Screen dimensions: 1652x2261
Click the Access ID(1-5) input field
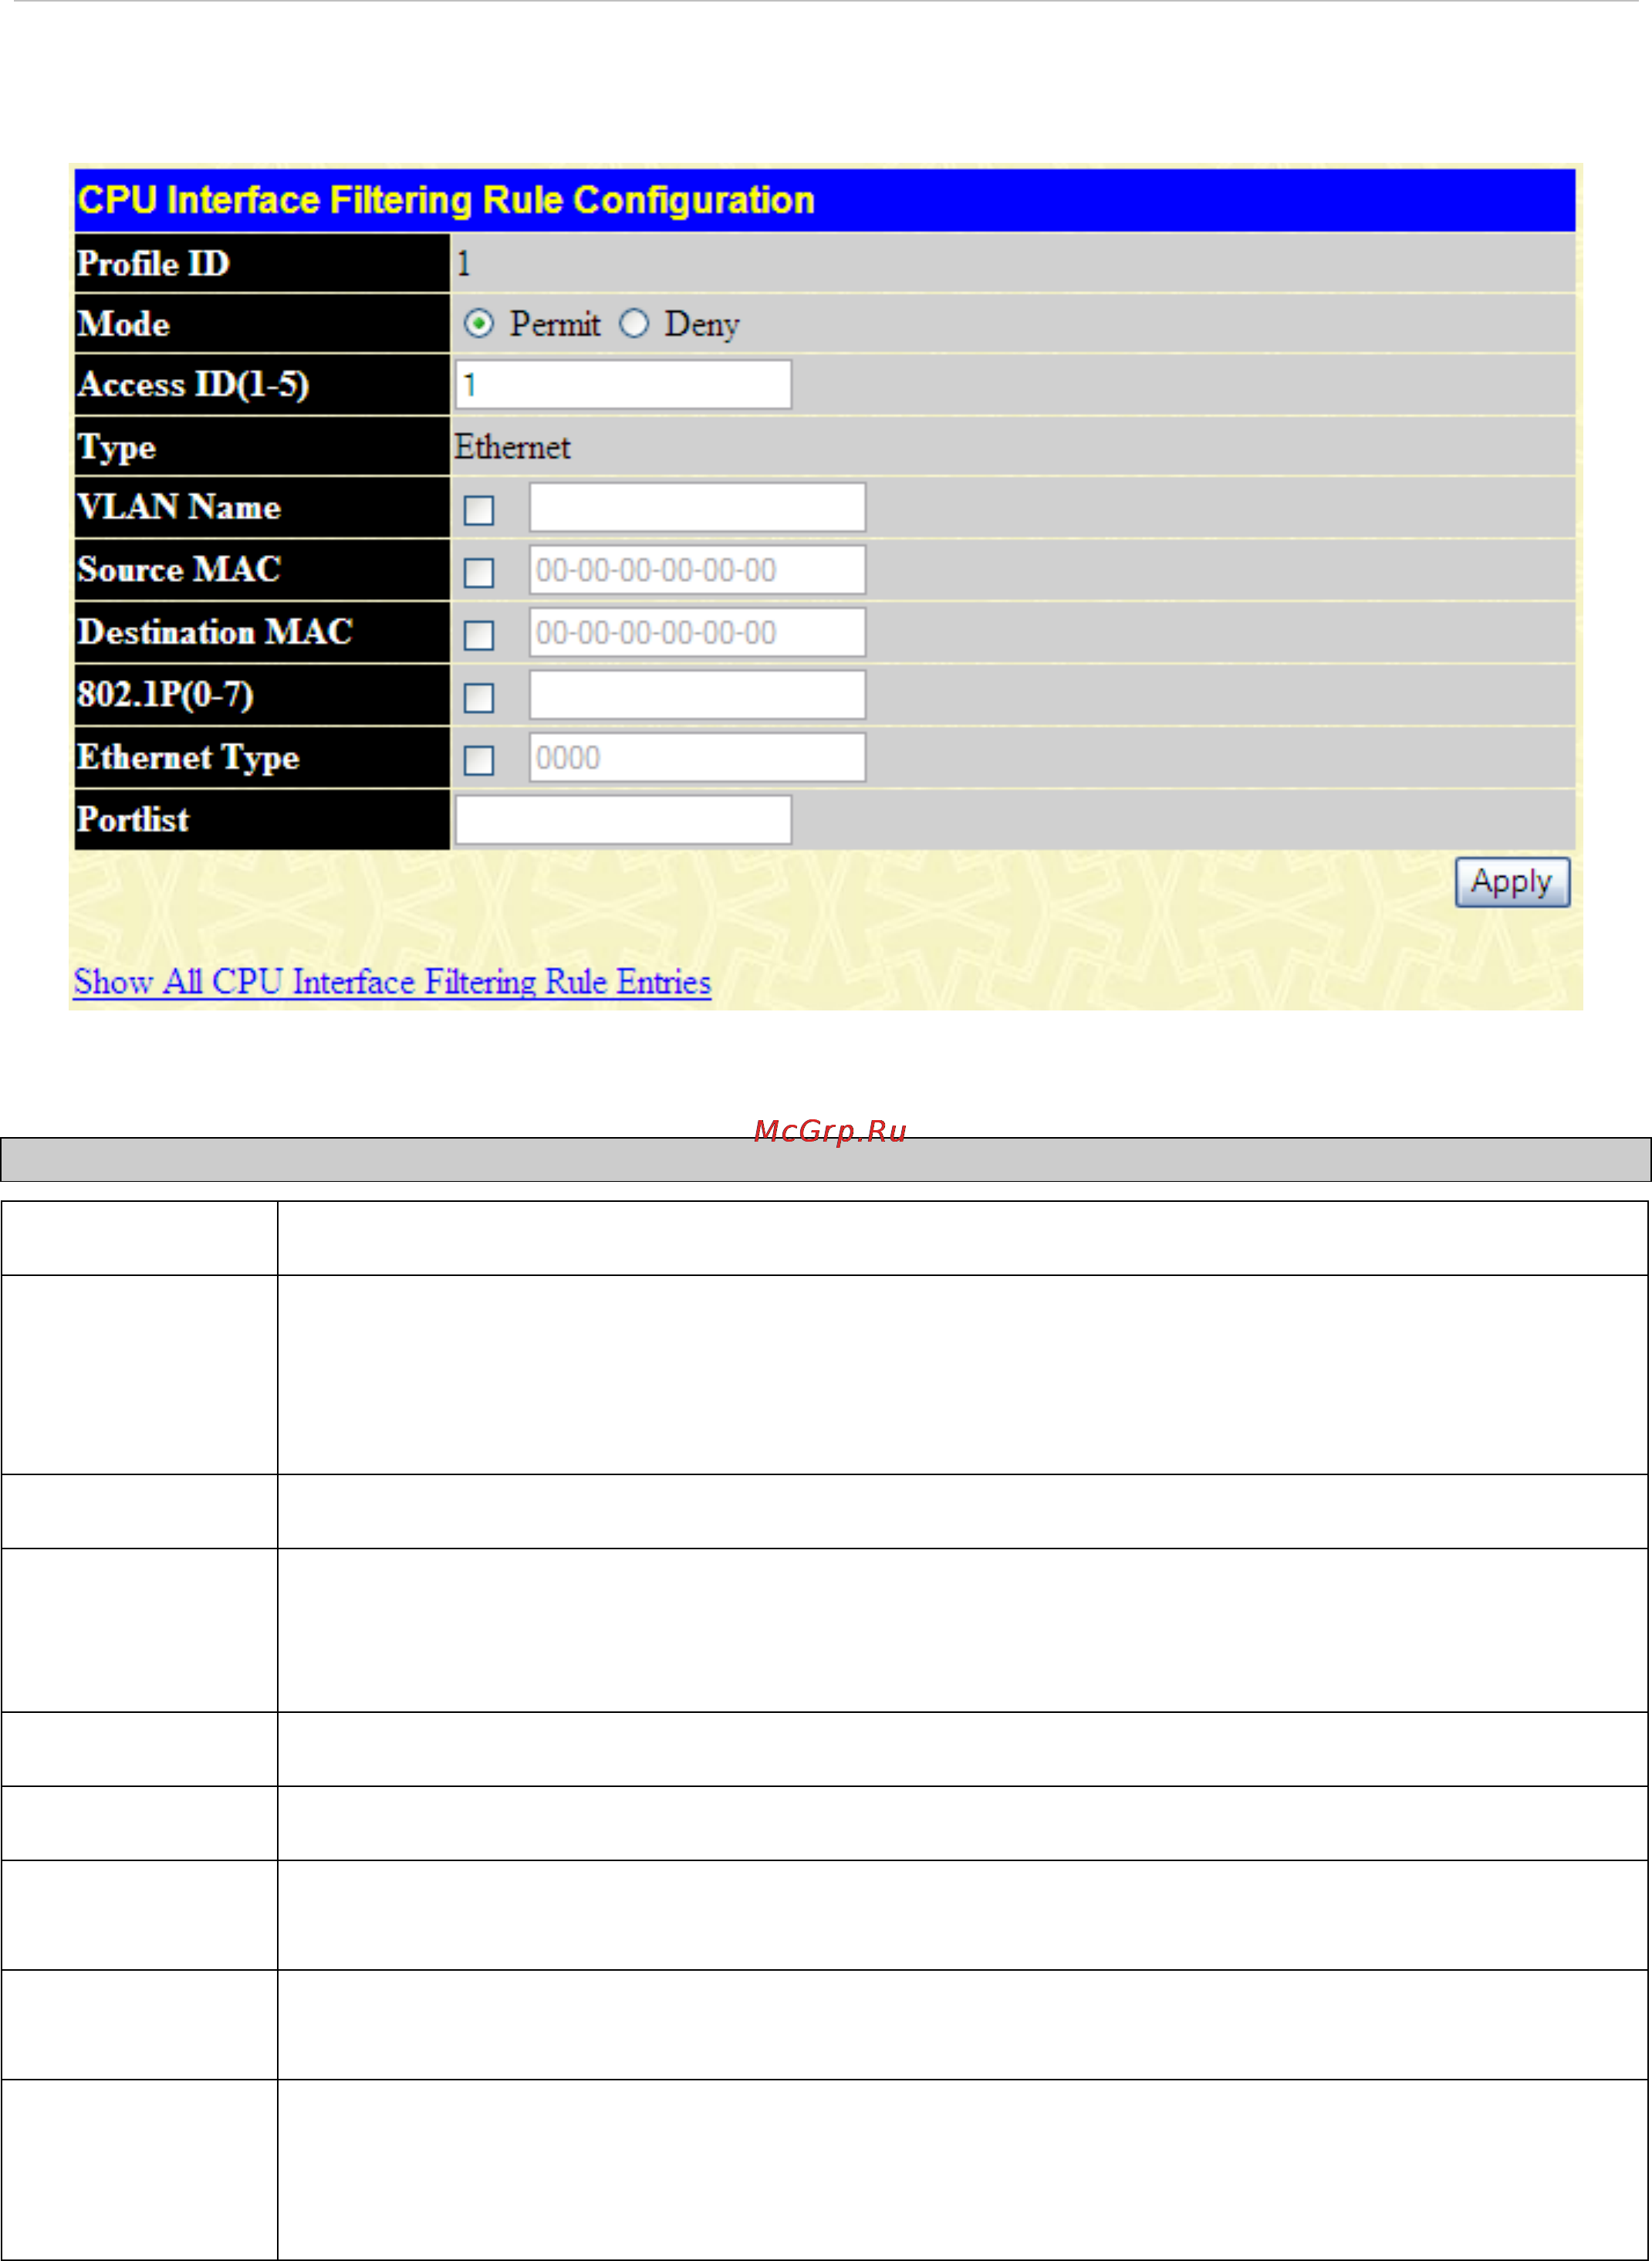[623, 385]
